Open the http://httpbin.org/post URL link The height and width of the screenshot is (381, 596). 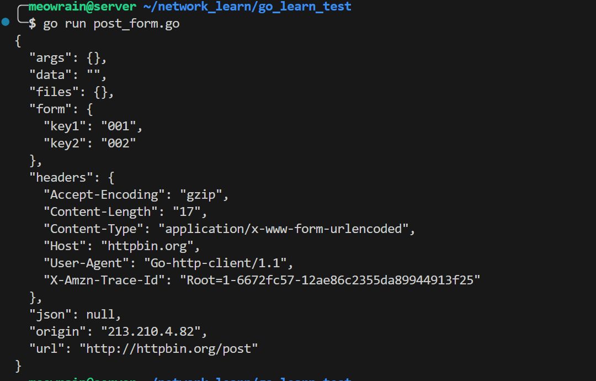pyautogui.click(x=169, y=349)
